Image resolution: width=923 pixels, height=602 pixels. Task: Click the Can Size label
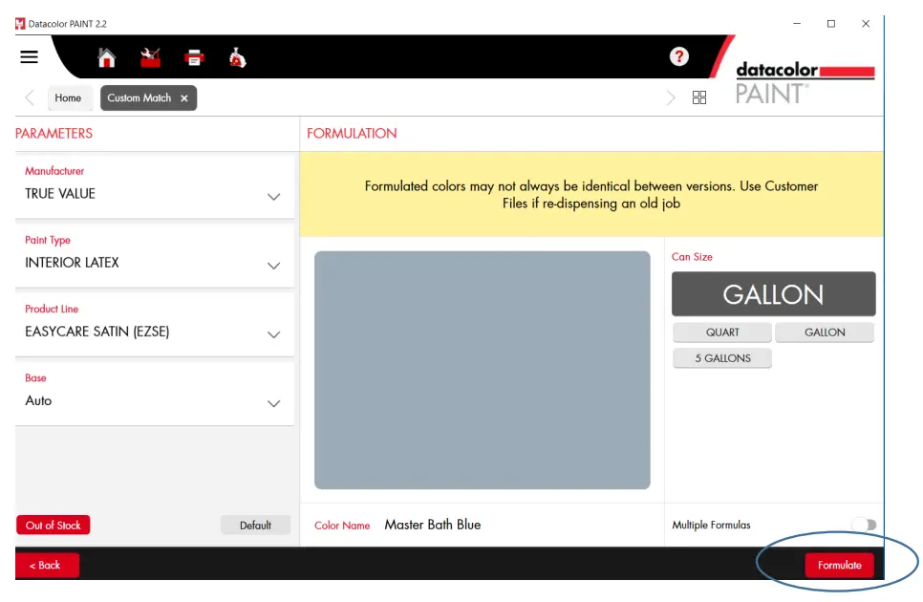pos(692,257)
